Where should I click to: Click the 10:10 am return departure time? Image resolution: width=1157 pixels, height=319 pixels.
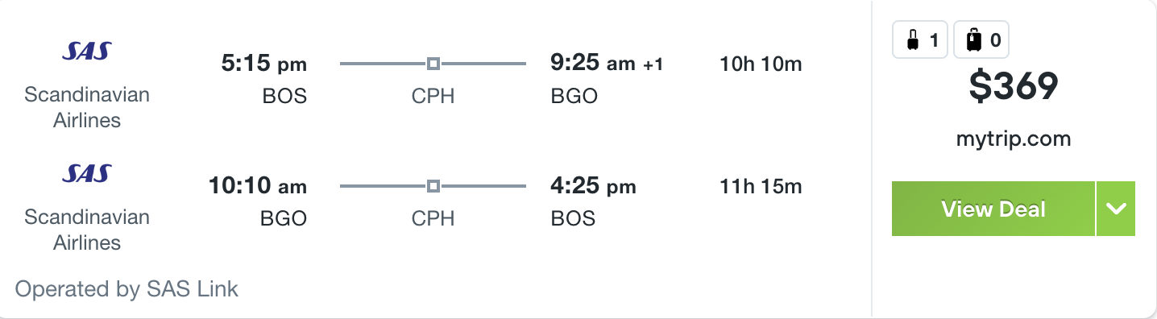click(258, 187)
